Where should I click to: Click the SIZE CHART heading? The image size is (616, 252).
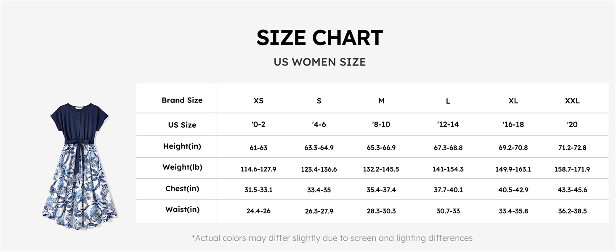click(x=320, y=38)
